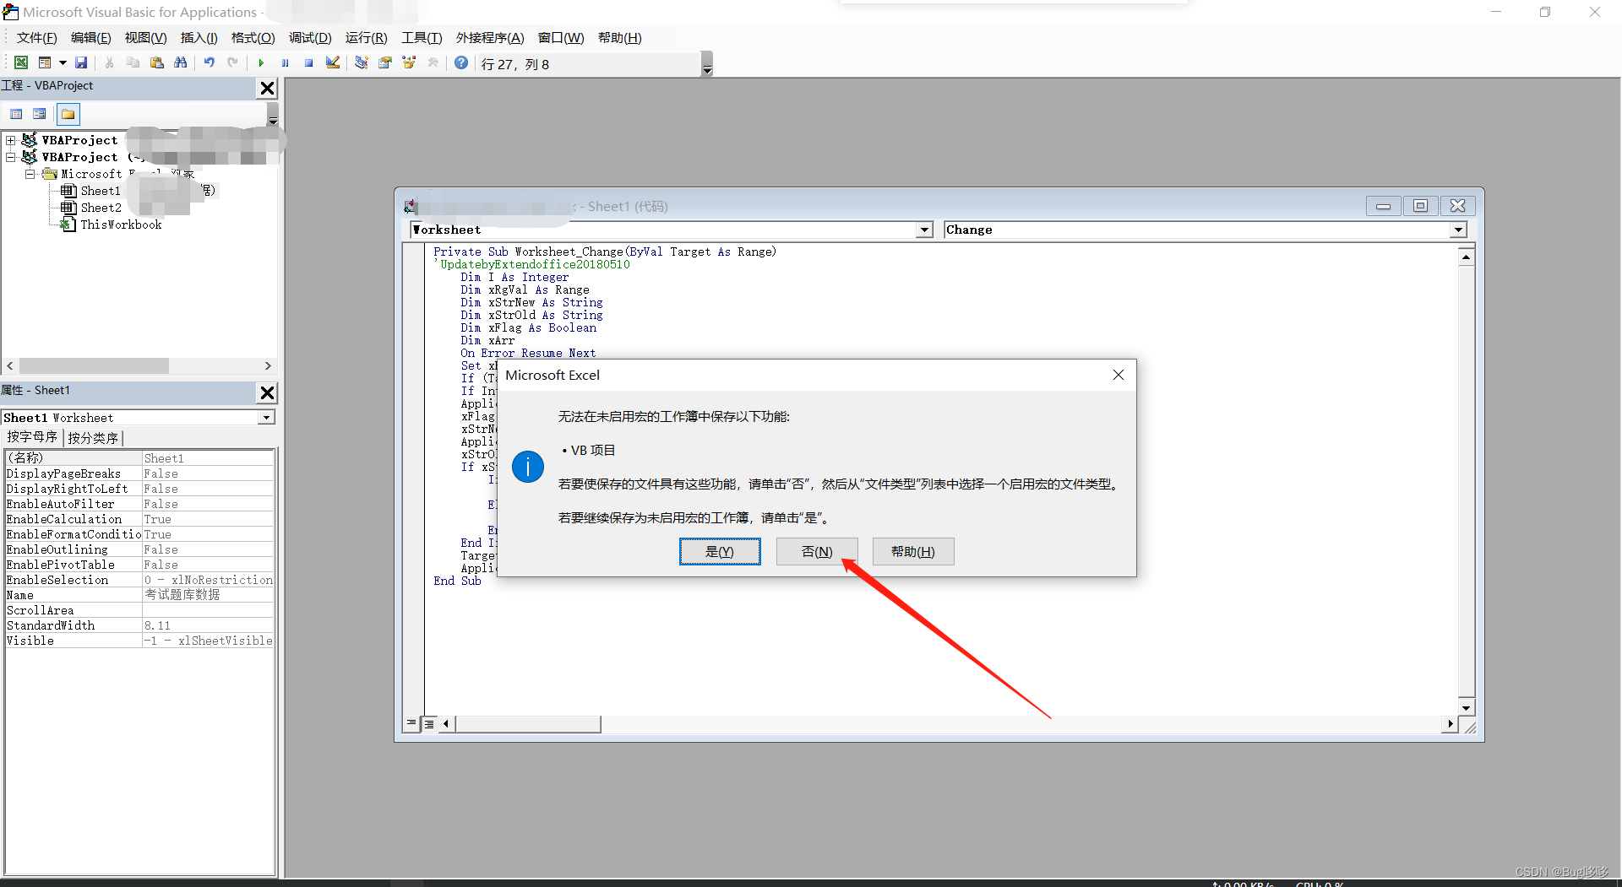Image resolution: width=1622 pixels, height=887 pixels.
Task: Click the Break (pause) toolbar icon
Action: (285, 63)
